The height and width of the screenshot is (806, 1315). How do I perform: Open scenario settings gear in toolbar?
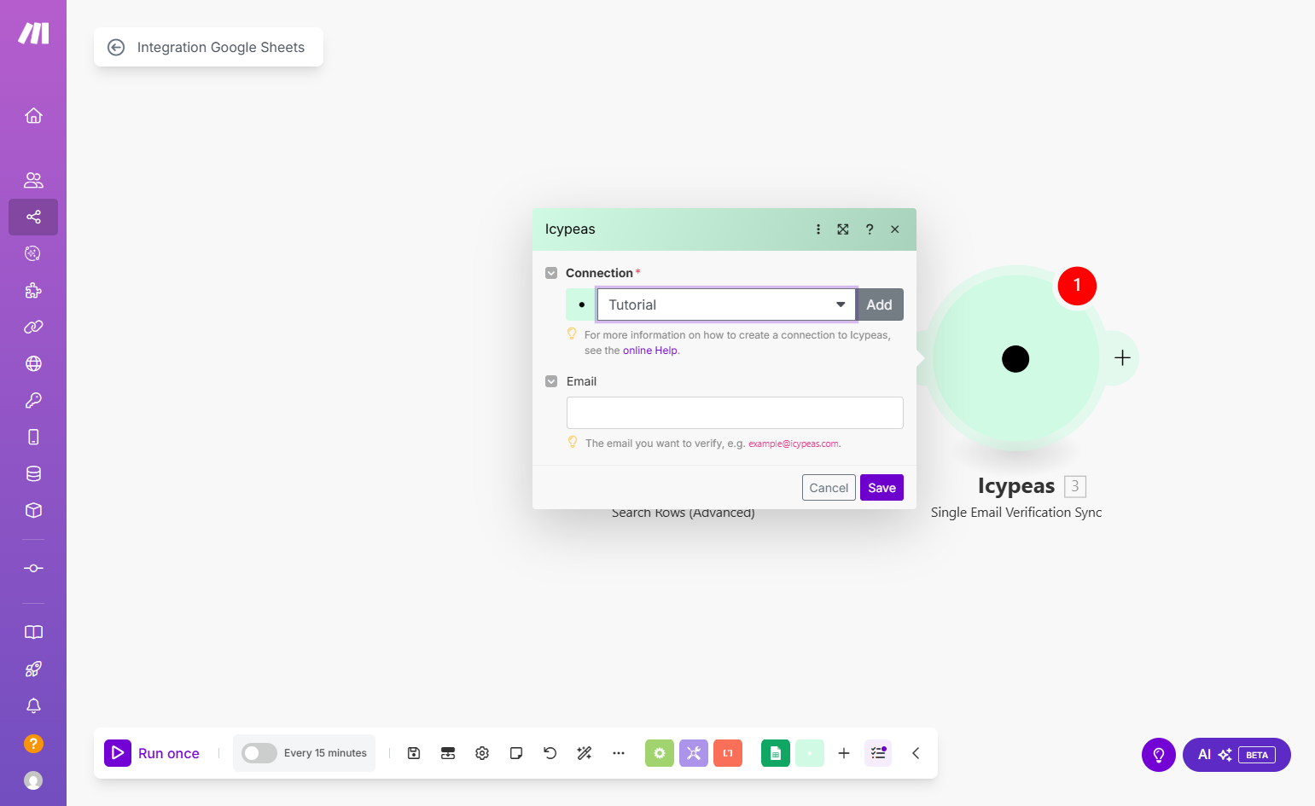tap(482, 753)
